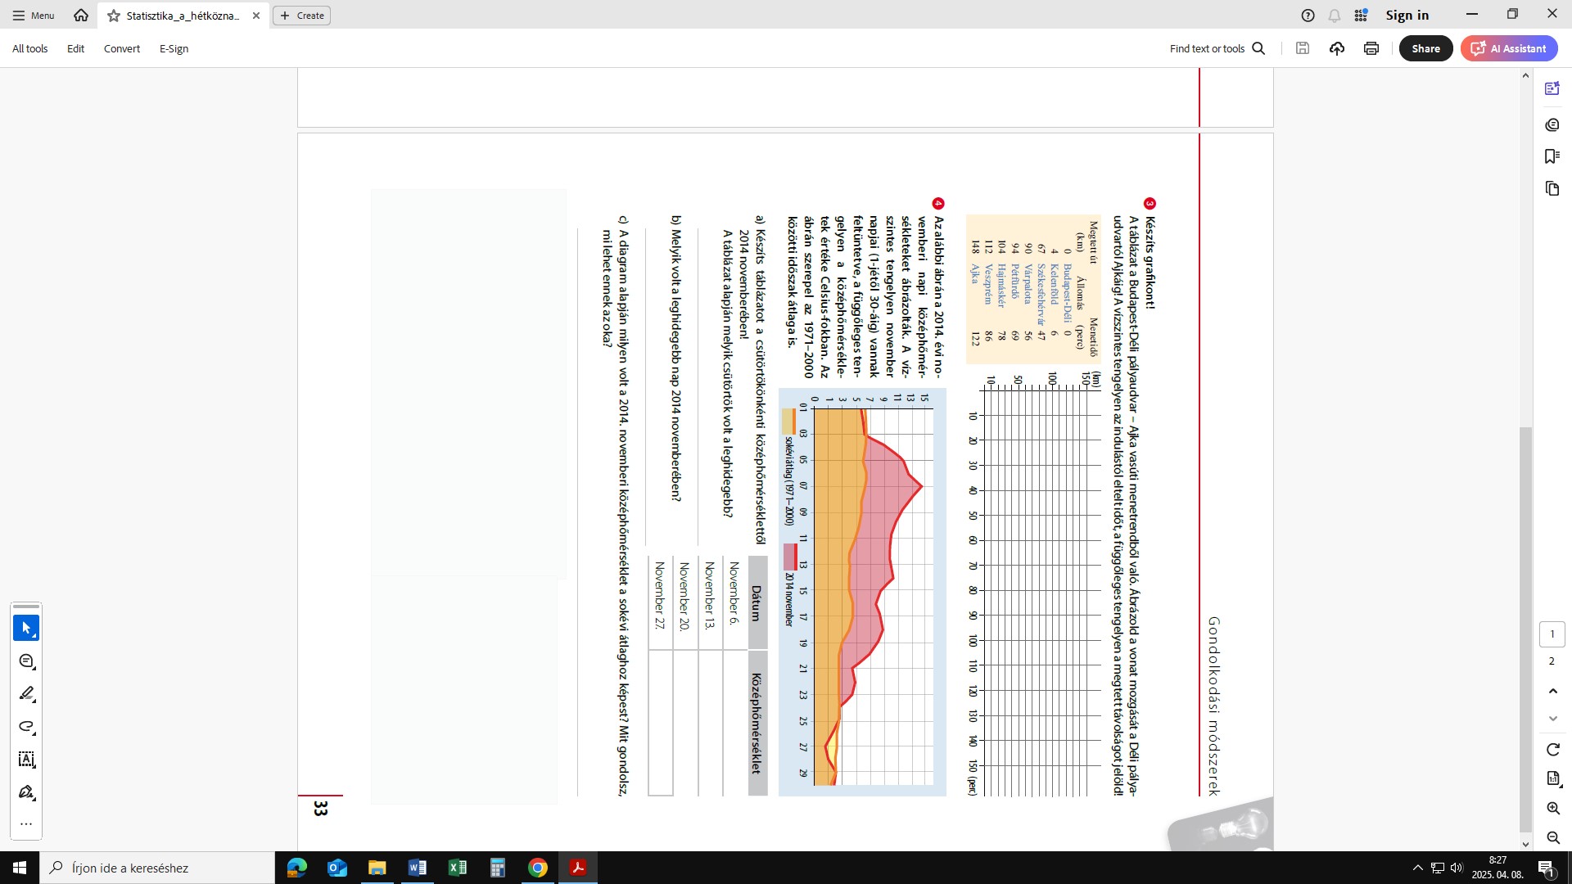Show more tools via three dots
The height and width of the screenshot is (884, 1572).
tap(26, 824)
